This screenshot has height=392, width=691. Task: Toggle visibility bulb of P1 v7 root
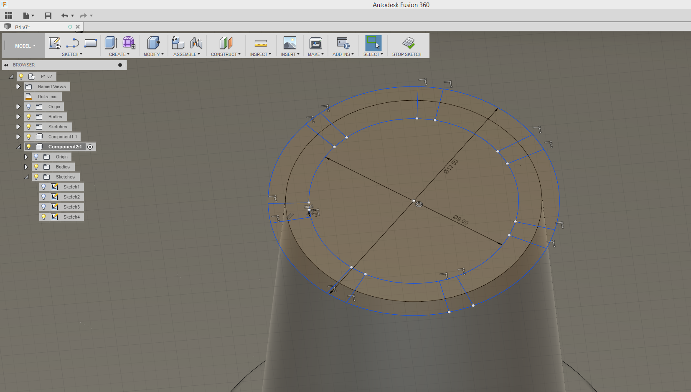click(x=21, y=76)
